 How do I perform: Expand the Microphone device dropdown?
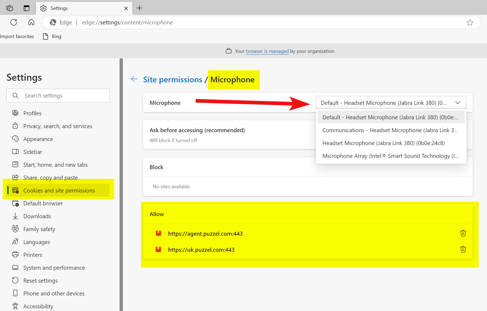pos(391,103)
